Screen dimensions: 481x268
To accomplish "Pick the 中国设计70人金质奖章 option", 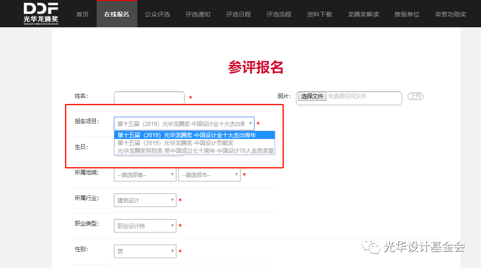I will pyautogui.click(x=195, y=151).
